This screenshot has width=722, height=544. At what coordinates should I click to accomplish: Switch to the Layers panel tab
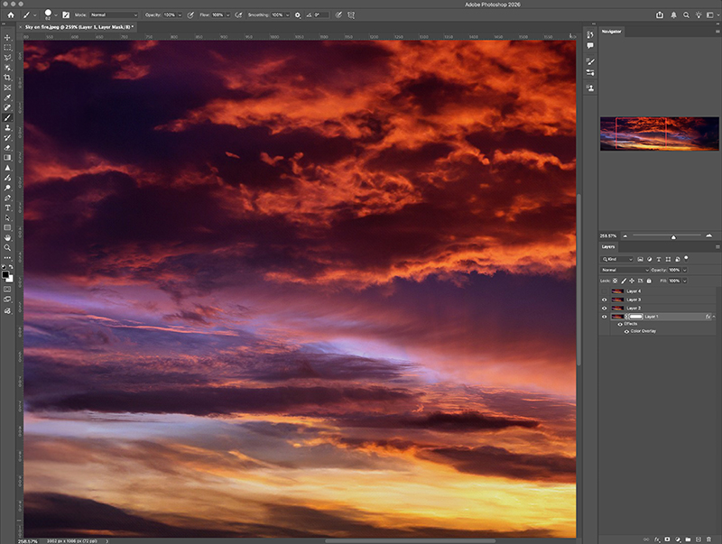[x=610, y=246]
